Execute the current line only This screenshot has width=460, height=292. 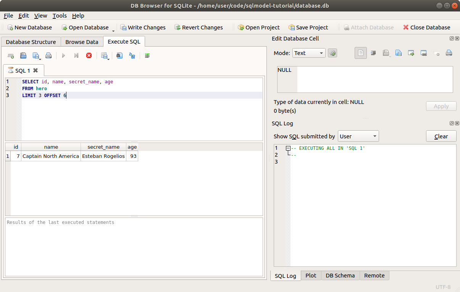point(76,55)
